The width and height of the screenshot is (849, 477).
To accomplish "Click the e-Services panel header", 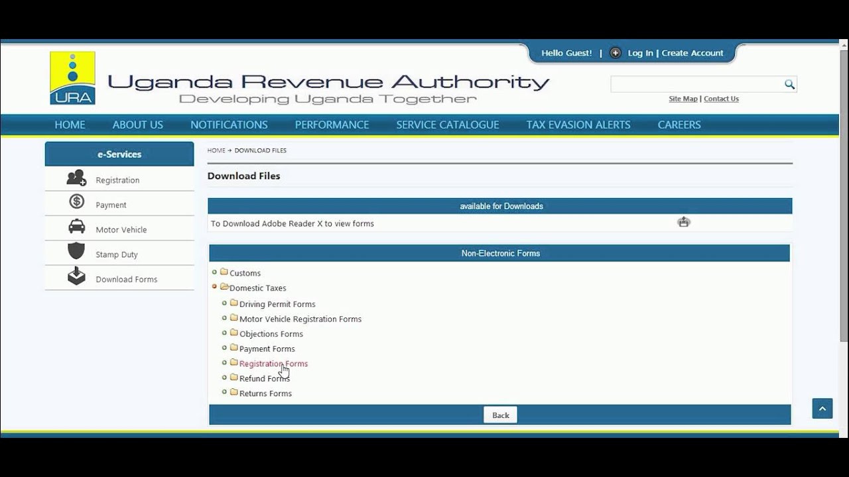I will (x=119, y=154).
